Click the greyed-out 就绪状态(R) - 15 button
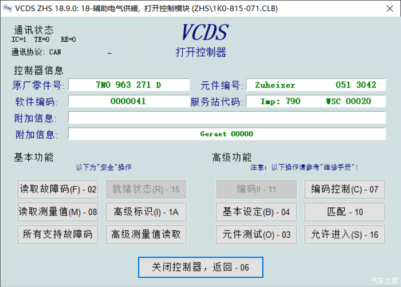This screenshot has width=401, height=287. [146, 189]
